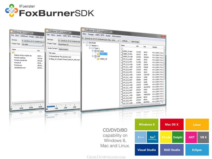Open the Disc menu in ImageEditMFC
Viewport: 212px width, 159px height.
point(85,34)
